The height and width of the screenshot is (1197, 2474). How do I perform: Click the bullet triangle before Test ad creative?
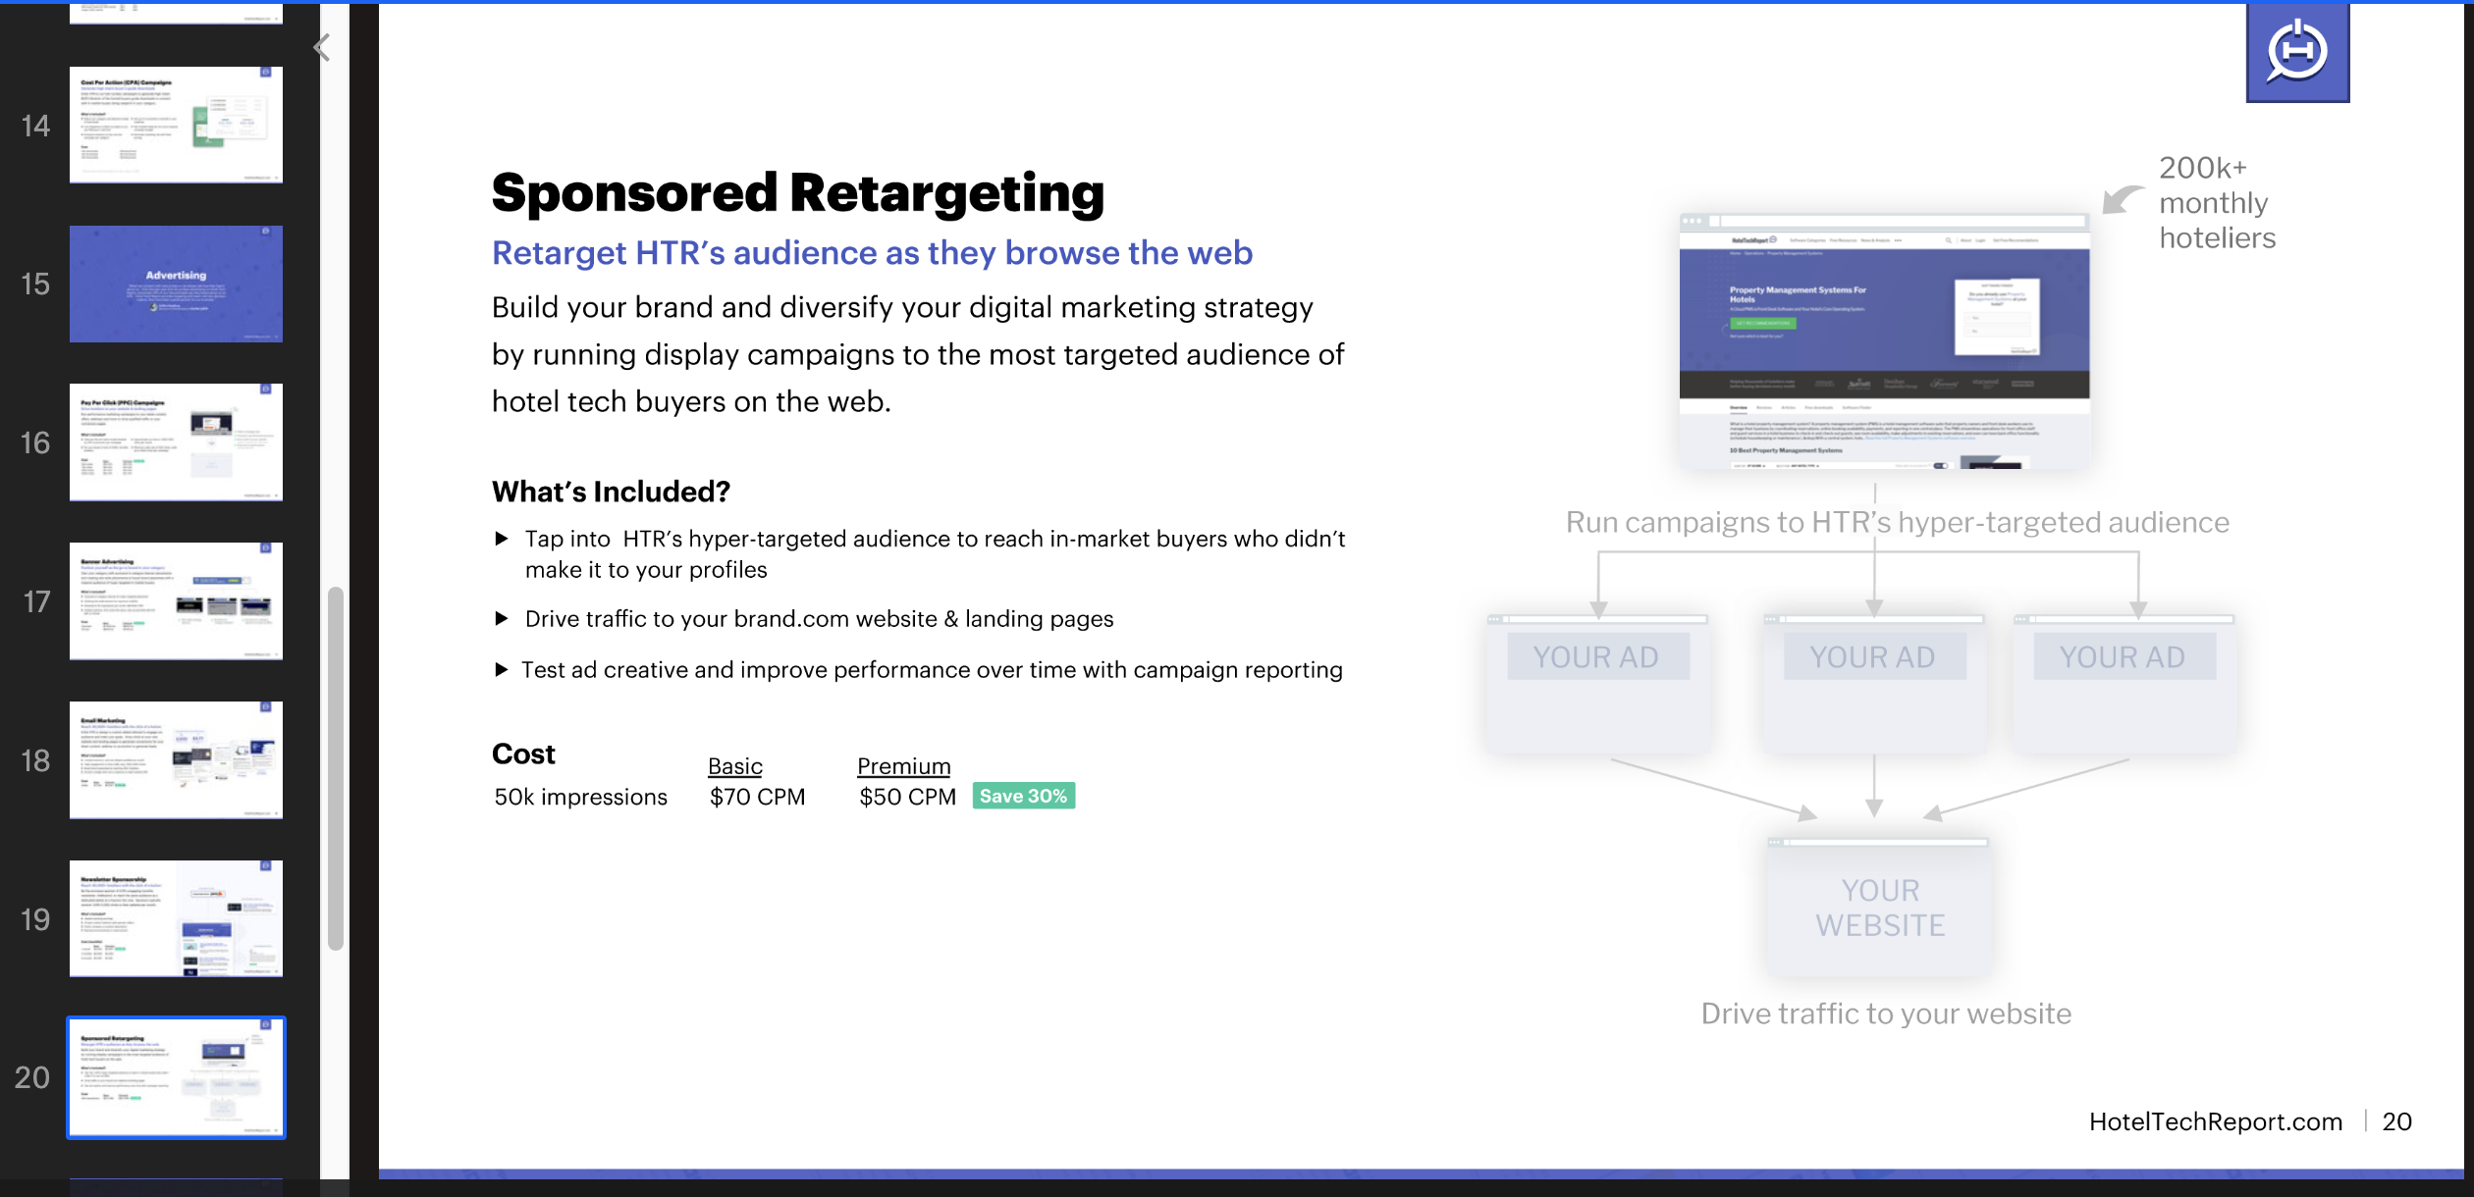click(501, 670)
